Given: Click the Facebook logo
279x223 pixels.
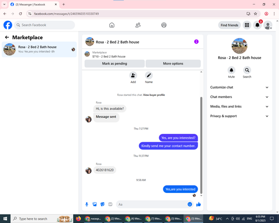Looking at the screenshot, I should (8, 25).
